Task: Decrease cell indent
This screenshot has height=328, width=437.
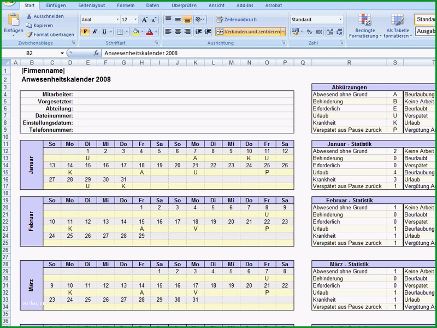Action: coord(198,32)
